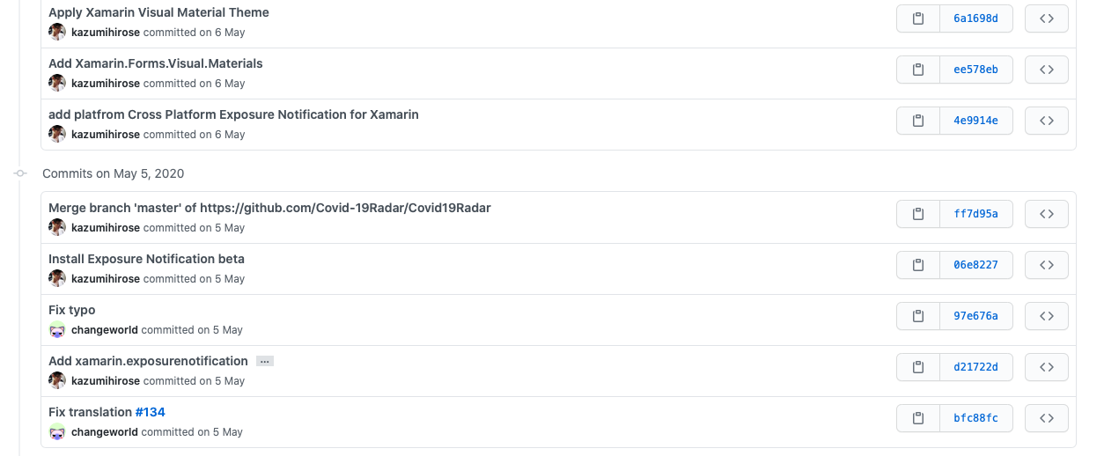Copy full SHA for commit ff7d95a
The width and height of the screenshot is (1104, 456).
tap(918, 214)
